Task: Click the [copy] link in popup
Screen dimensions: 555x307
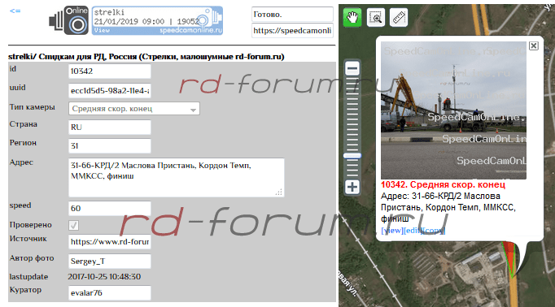Action: pyautogui.click(x=434, y=231)
